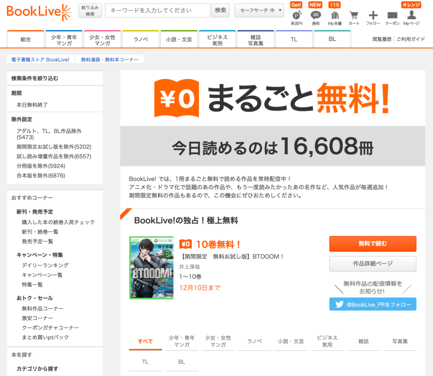Open the セーフサーチ中 dropdown
Image resolution: width=433 pixels, height=376 pixels.
pos(259,11)
